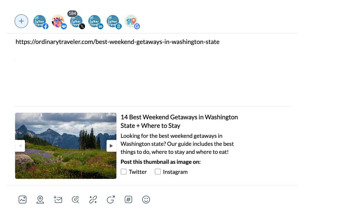Click the Google share arrow icon
Screen dimensions: 344x221
(111, 200)
